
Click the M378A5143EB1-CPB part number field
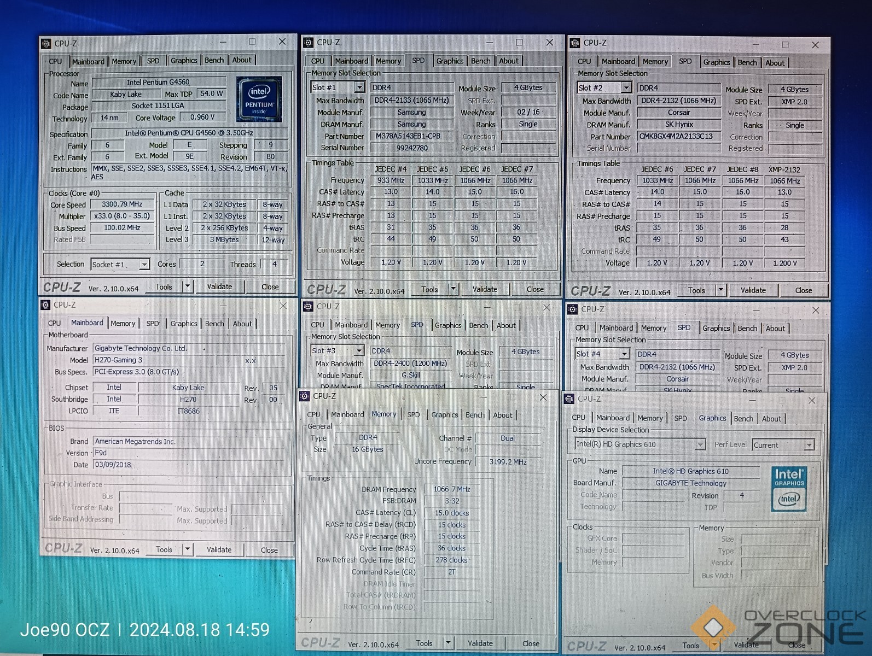(x=412, y=136)
